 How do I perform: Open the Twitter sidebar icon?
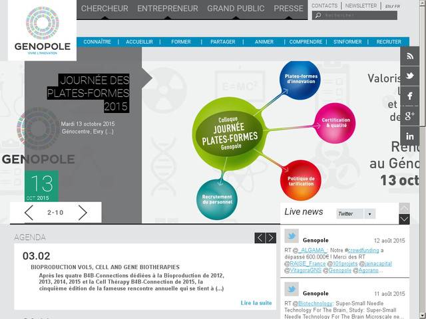coord(410,76)
